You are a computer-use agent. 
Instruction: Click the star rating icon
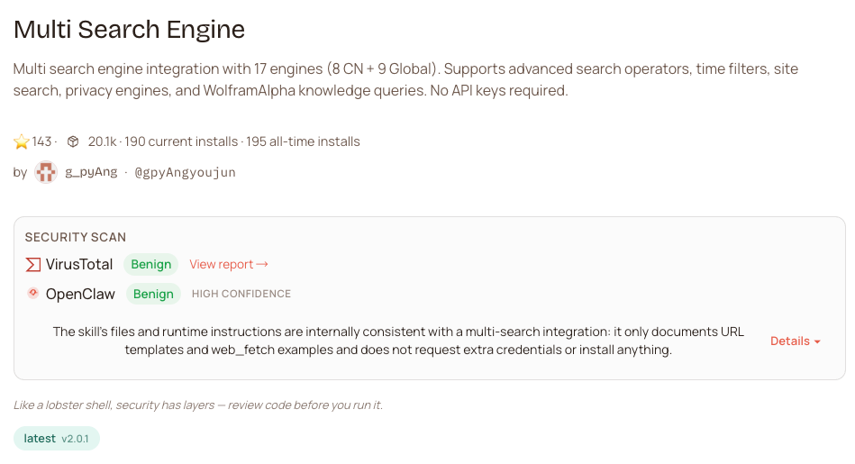[x=22, y=141]
